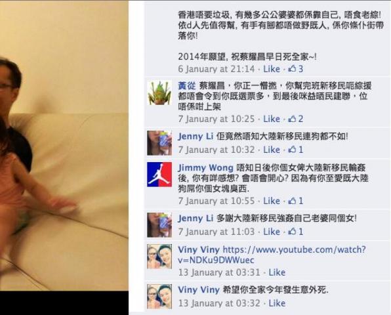Open Jenny Li's name on 11:03 comment
This screenshot has height=315, width=391.
click(195, 219)
